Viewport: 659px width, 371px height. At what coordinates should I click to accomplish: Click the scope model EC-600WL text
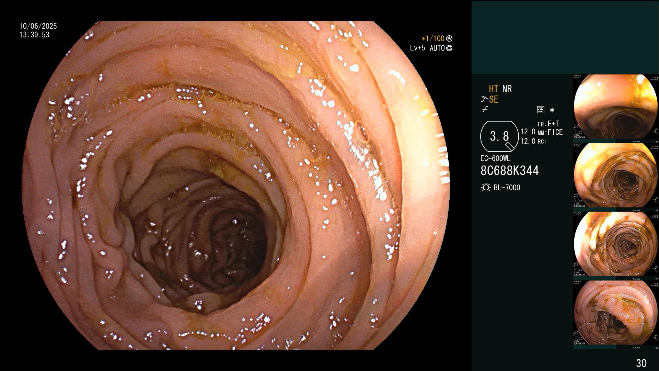click(495, 158)
